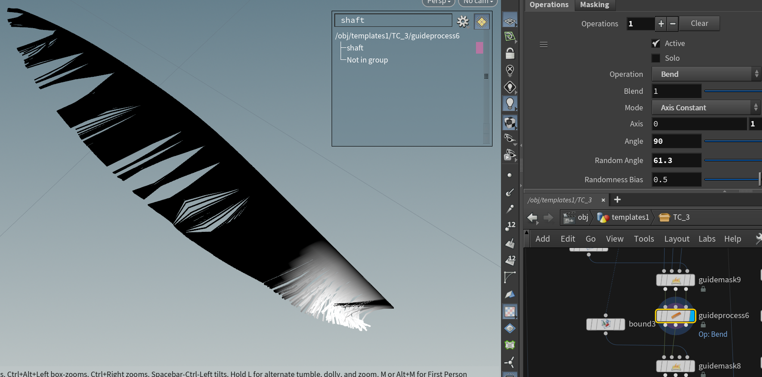Click the plus button to add operation

pos(661,24)
